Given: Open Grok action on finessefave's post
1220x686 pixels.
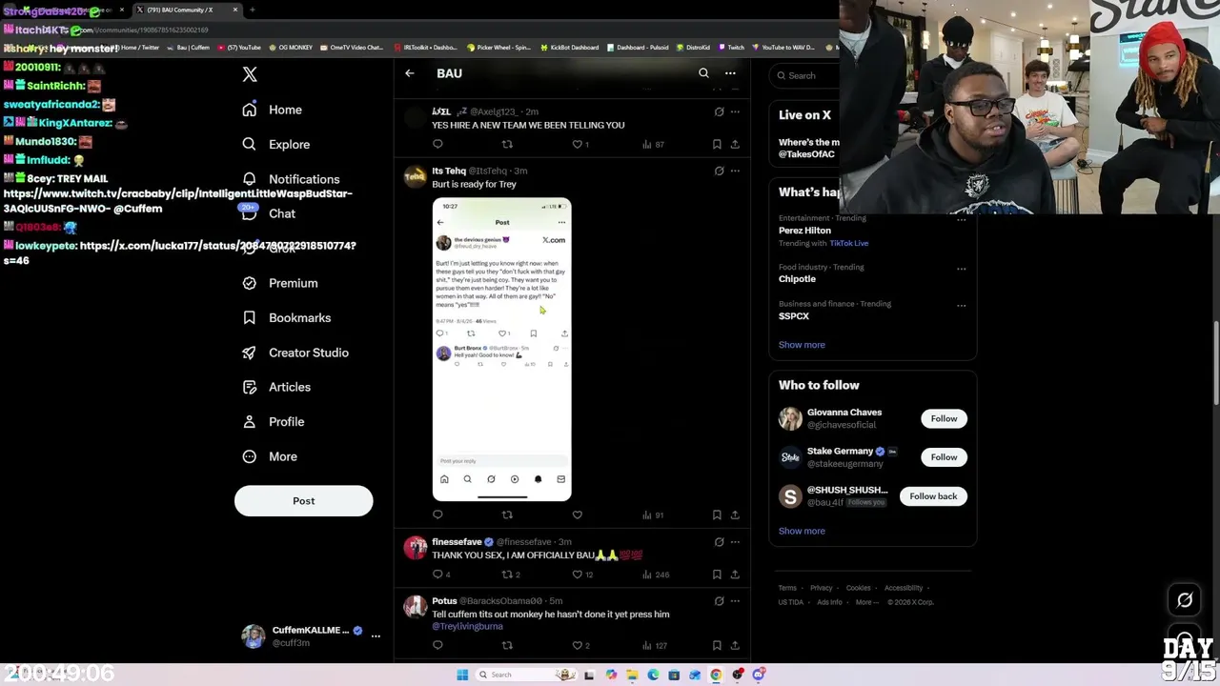Looking at the screenshot, I should tap(720, 542).
